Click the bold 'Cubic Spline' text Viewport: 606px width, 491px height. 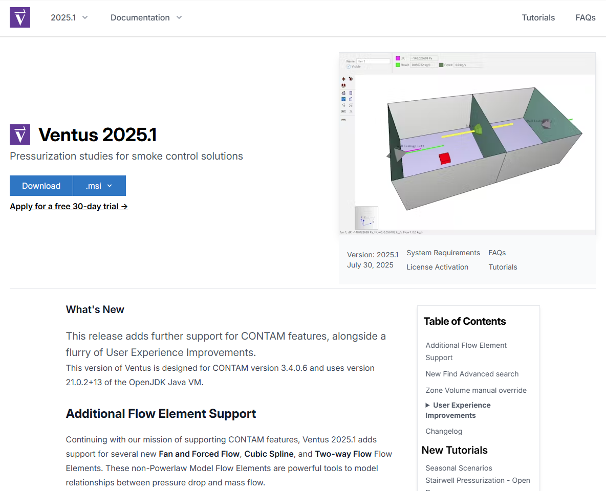(x=269, y=454)
